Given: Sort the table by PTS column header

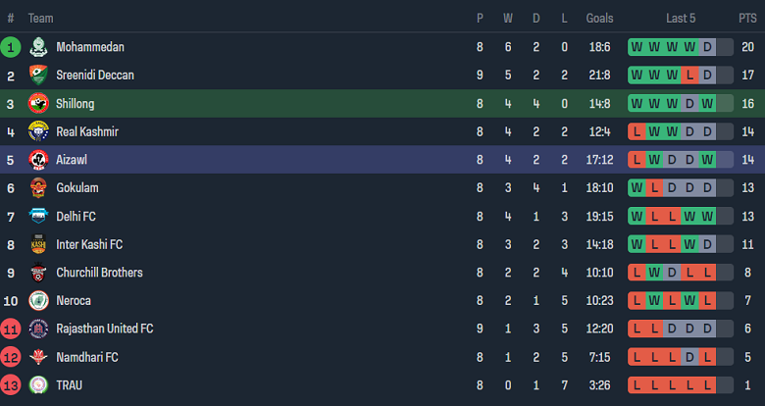Looking at the screenshot, I should tap(747, 18).
